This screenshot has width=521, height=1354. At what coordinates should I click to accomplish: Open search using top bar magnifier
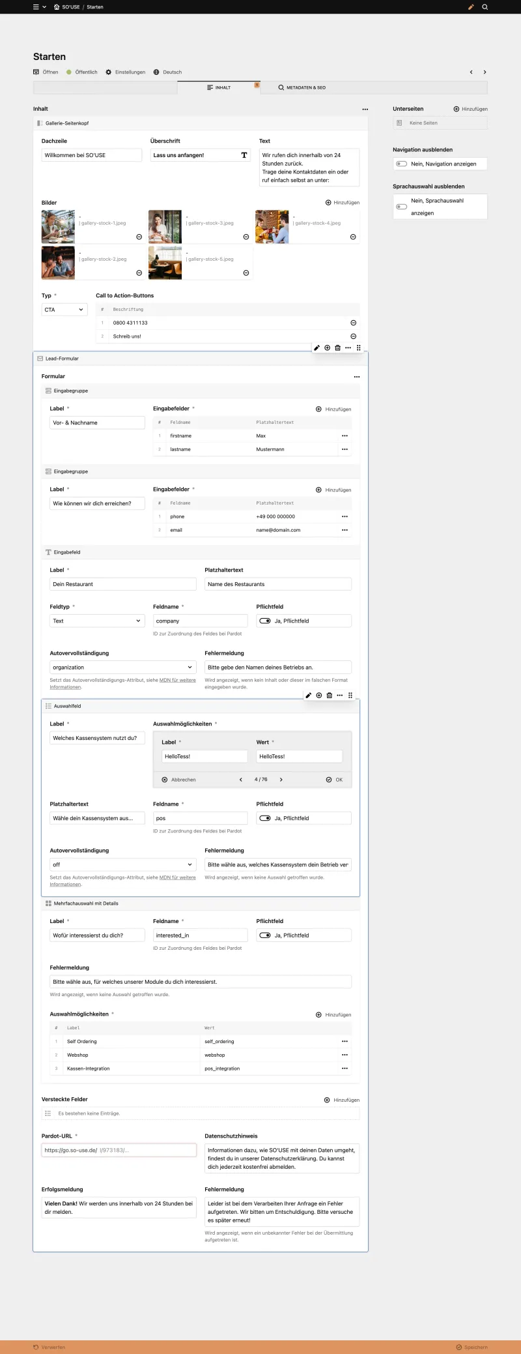pyautogui.click(x=485, y=7)
